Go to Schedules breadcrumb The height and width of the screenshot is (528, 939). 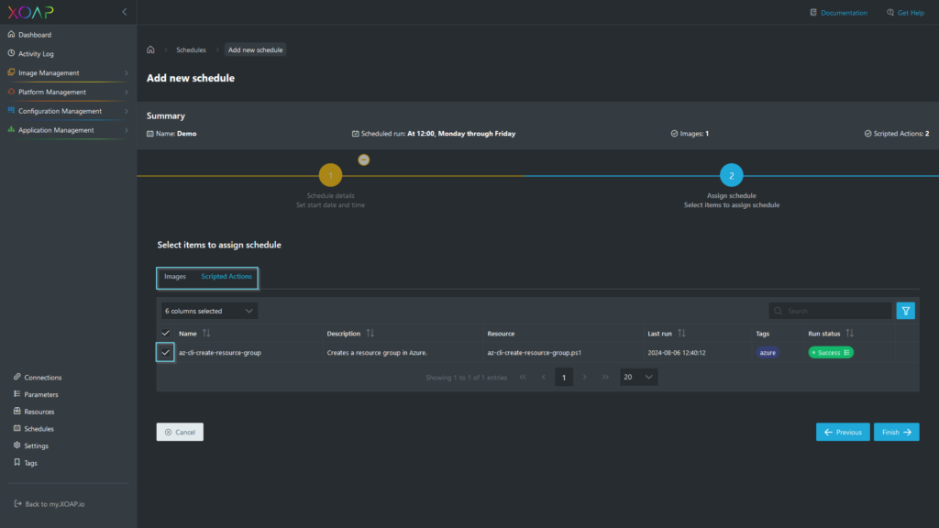point(191,49)
